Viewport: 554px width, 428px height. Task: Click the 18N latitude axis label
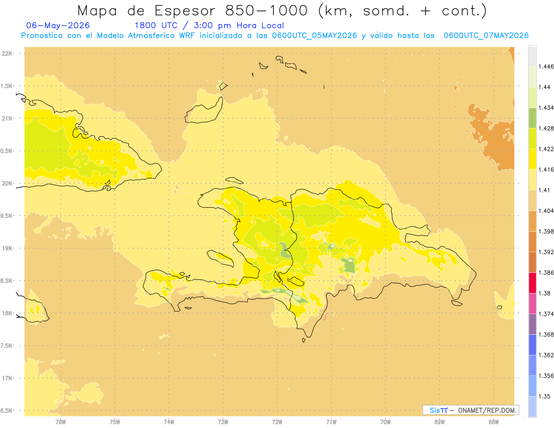point(7,313)
